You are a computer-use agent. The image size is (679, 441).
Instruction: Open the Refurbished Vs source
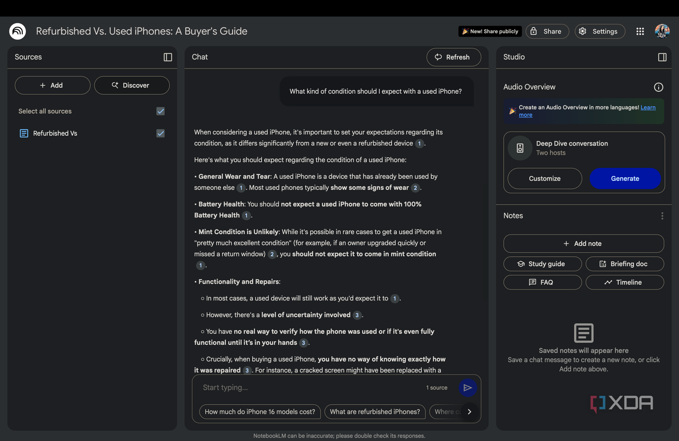55,134
